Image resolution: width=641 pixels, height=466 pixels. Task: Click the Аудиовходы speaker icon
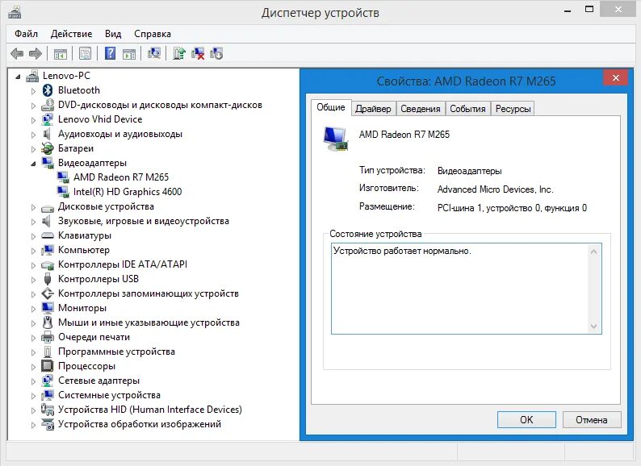click(47, 134)
